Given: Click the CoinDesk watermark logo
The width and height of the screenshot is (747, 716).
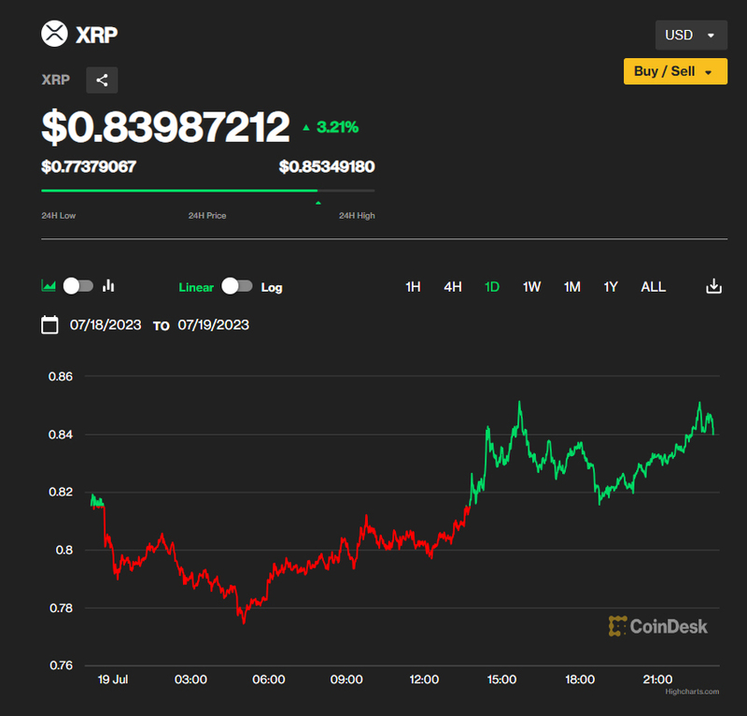Looking at the screenshot, I should 657,626.
